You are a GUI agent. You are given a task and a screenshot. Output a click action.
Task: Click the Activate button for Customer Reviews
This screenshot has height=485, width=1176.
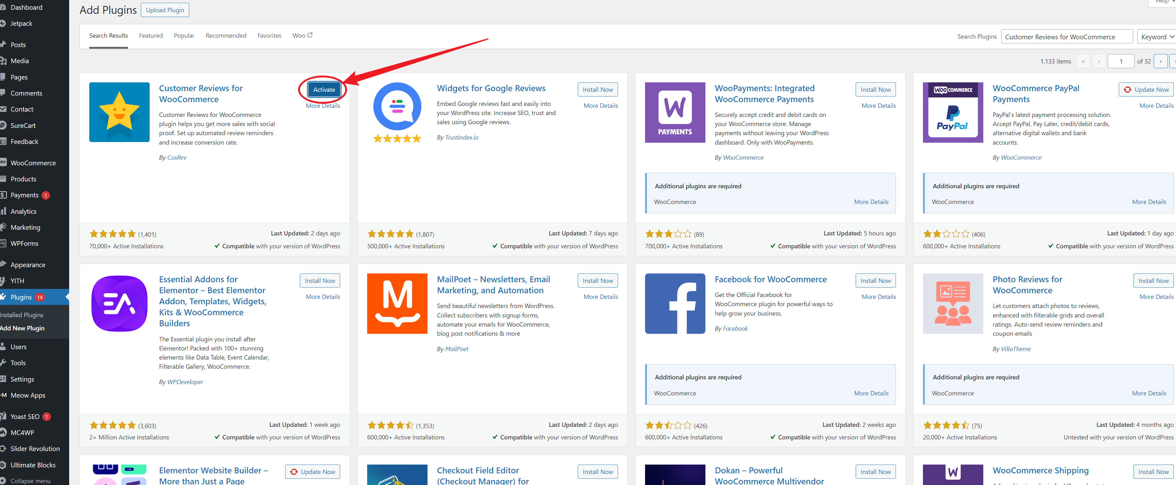(323, 89)
